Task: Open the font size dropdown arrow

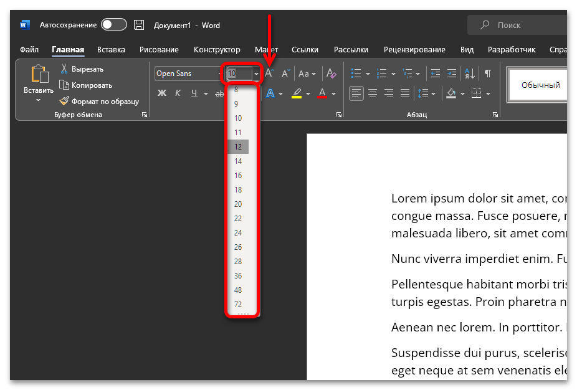Action: click(x=256, y=74)
